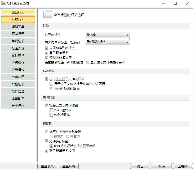Select the 显示该子文件夹提示菜单 radio button
The height and width of the screenshot is (170, 194).
tap(88, 62)
